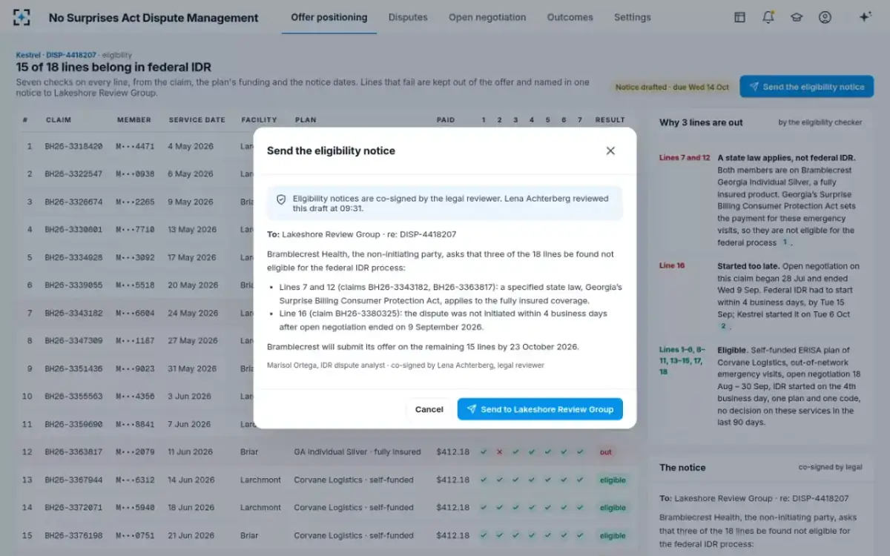Image resolution: width=890 pixels, height=556 pixels.
Task: Click the "Send the eligibility notice" dialog title
Action: 331,150
